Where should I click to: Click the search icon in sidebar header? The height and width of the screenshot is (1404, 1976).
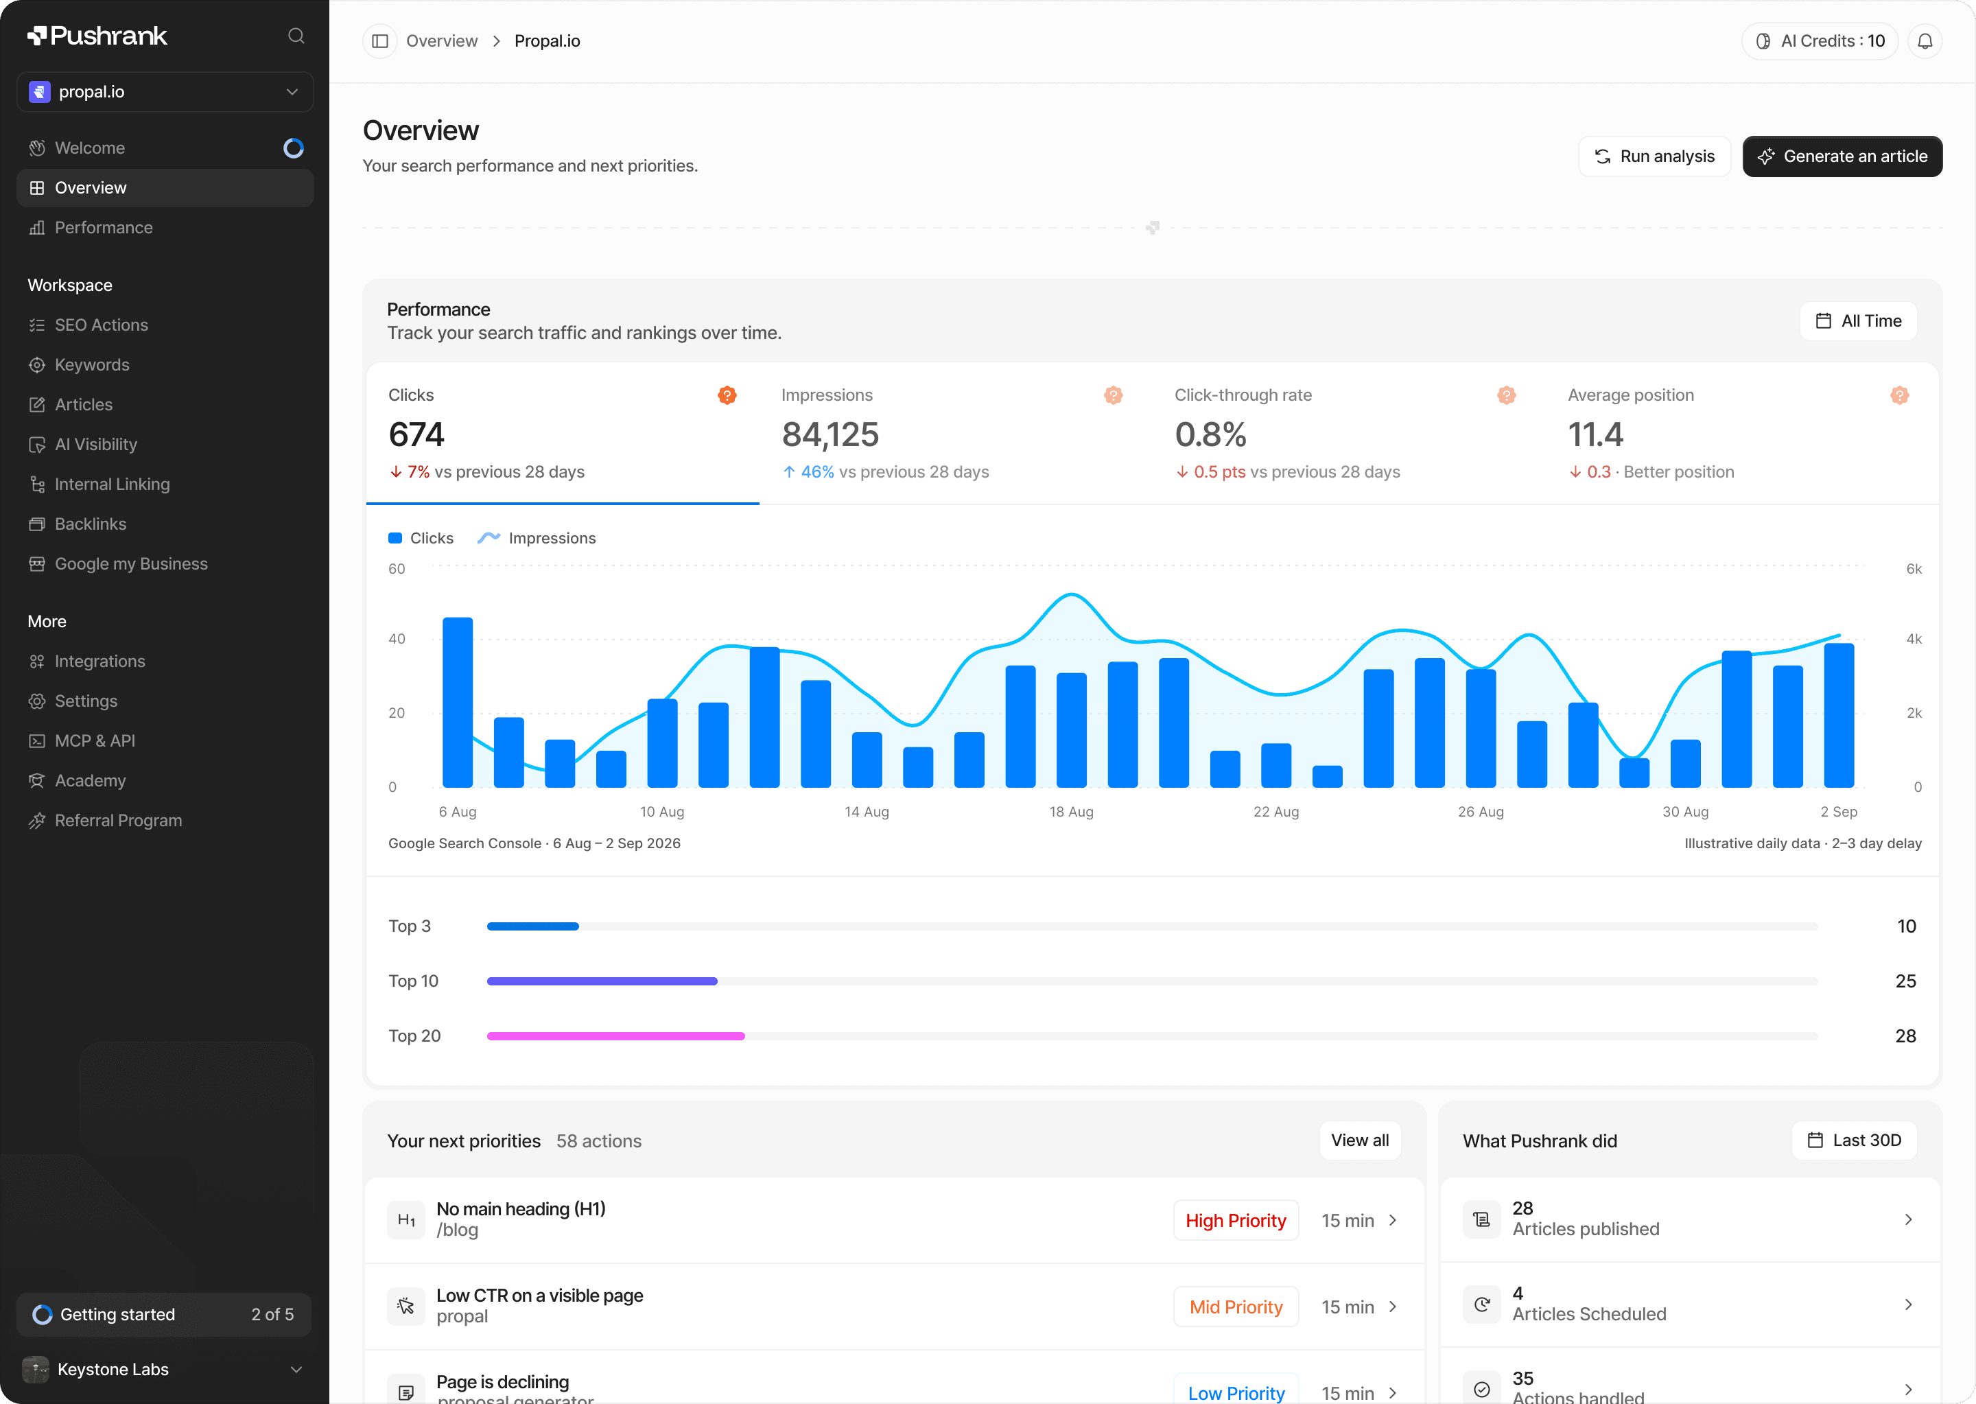coord(296,36)
